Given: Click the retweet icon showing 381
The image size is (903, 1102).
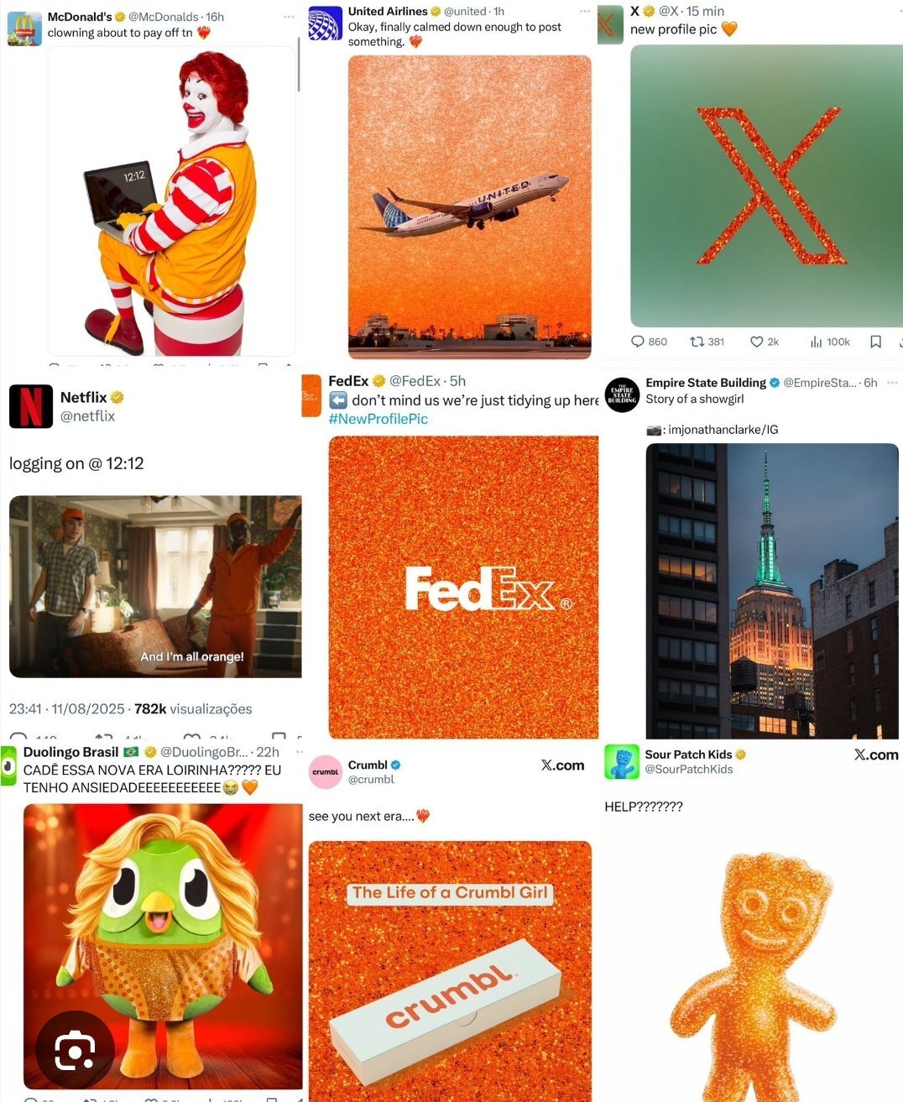Looking at the screenshot, I should click(697, 342).
